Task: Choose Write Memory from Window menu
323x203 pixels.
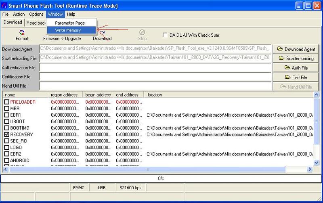Action: click(71, 30)
